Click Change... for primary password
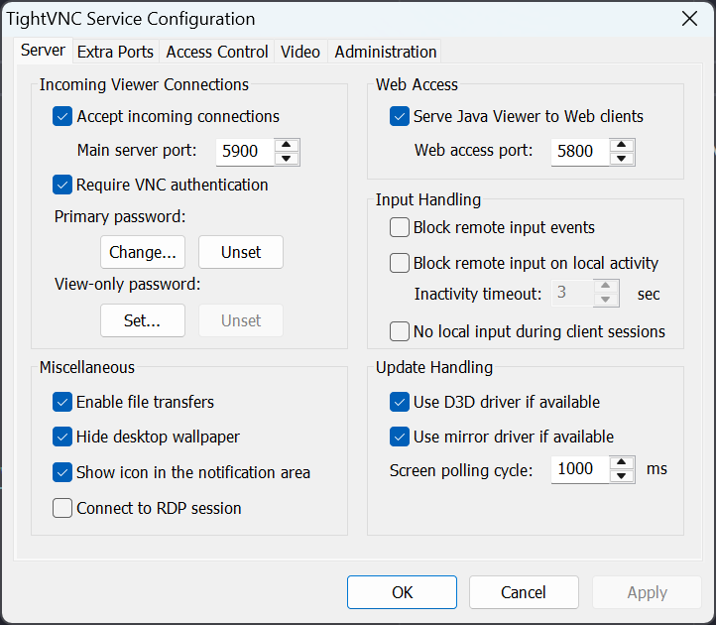 coord(143,252)
